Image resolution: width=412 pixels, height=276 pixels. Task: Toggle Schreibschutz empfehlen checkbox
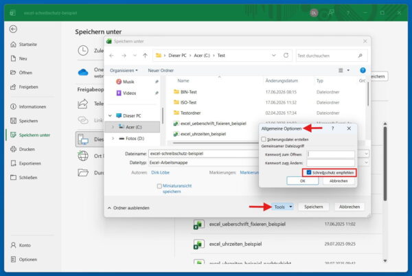click(309, 172)
